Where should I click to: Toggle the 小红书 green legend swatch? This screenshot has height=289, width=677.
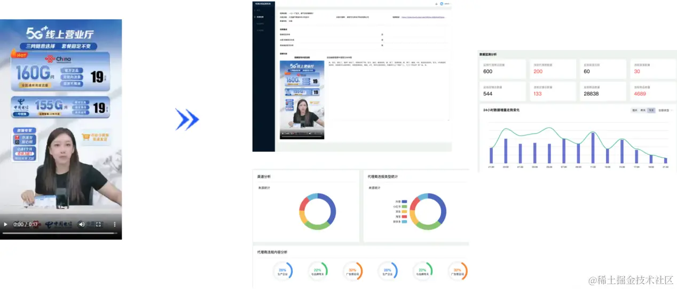point(404,207)
